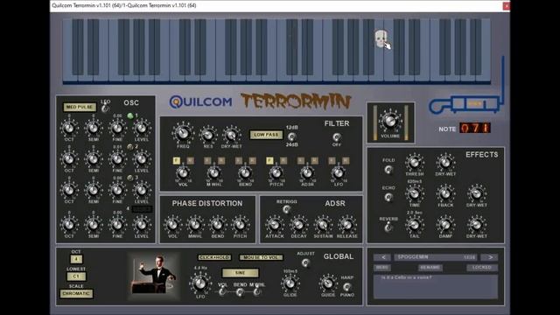Click the SPOGGEMIN preset name field
Image resolution: width=560 pixels, height=315 pixels.
click(x=436, y=257)
